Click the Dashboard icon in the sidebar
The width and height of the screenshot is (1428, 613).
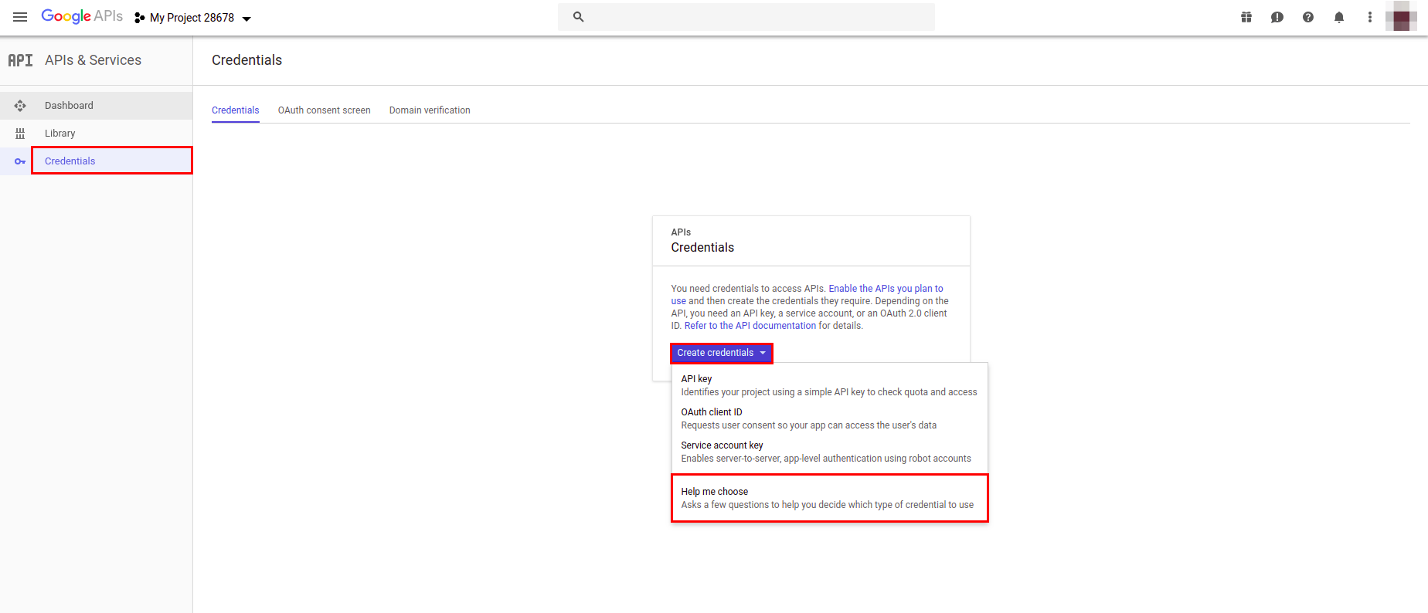(x=20, y=106)
